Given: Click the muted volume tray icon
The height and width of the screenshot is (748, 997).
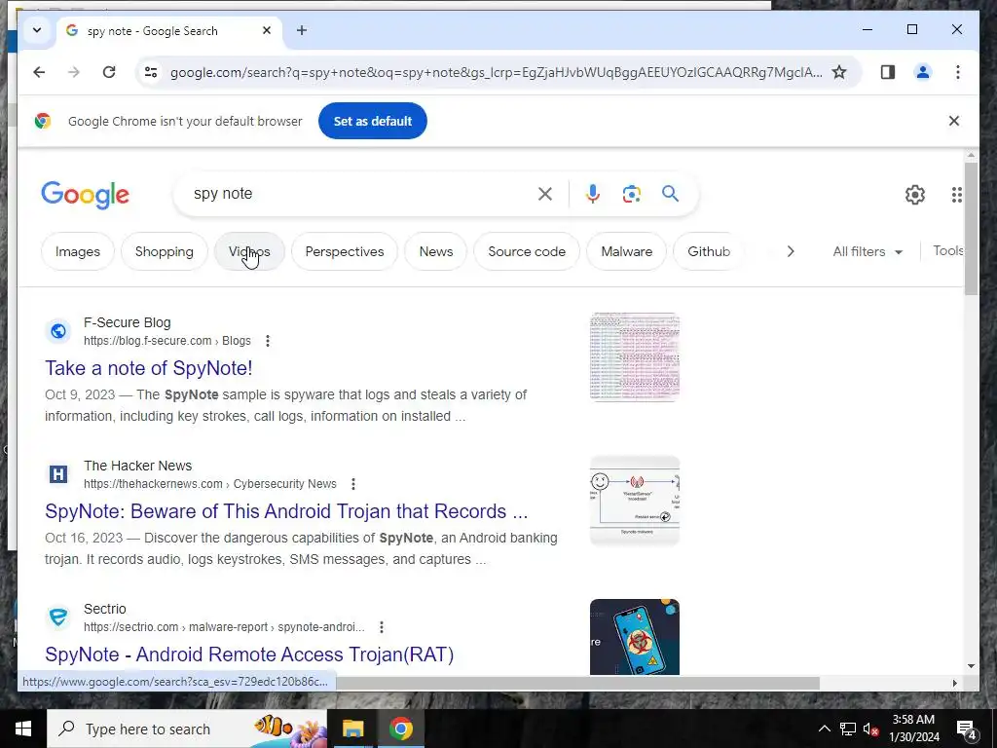Looking at the screenshot, I should pyautogui.click(x=870, y=729).
